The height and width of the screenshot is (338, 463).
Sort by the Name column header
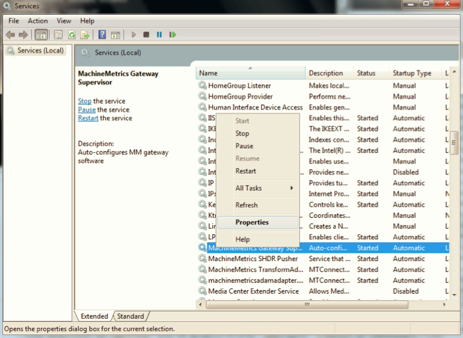point(251,73)
